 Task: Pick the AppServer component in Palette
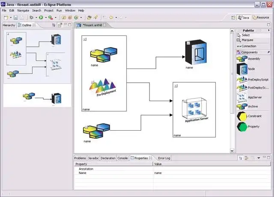253,98
